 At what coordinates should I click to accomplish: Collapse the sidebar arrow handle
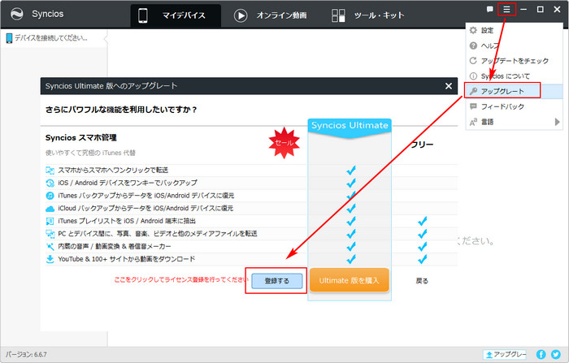106,38
